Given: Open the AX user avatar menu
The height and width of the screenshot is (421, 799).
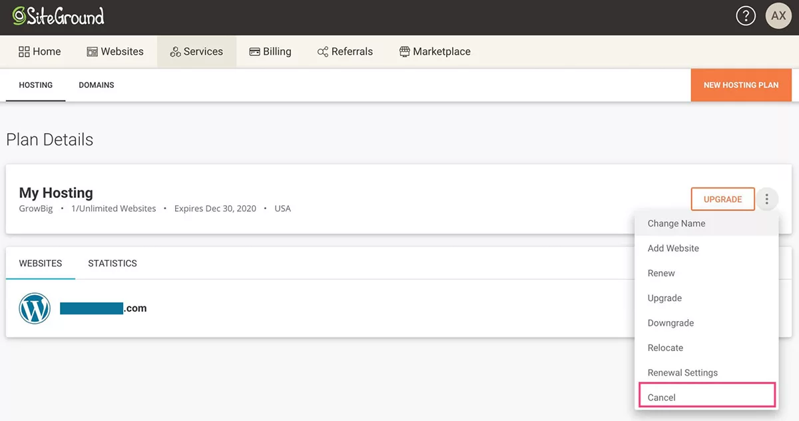Looking at the screenshot, I should pyautogui.click(x=778, y=17).
